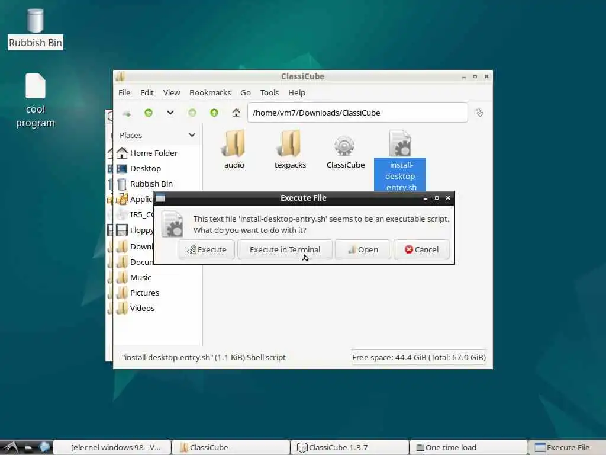Switch to One time load taskbar entry
The image size is (606, 455).
point(469,448)
